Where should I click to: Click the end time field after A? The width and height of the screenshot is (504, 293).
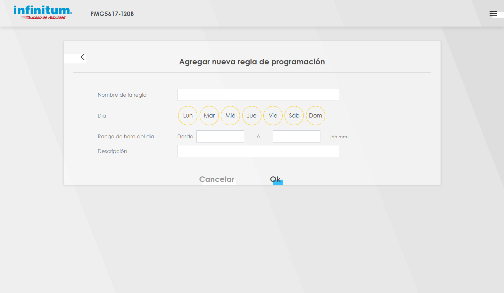click(296, 136)
